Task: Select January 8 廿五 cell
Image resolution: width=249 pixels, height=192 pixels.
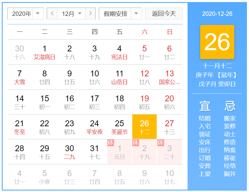Action: [x=119, y=177]
